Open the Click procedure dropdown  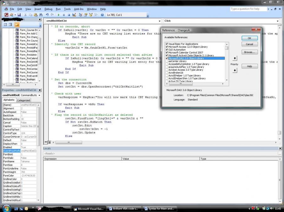pos(277,21)
